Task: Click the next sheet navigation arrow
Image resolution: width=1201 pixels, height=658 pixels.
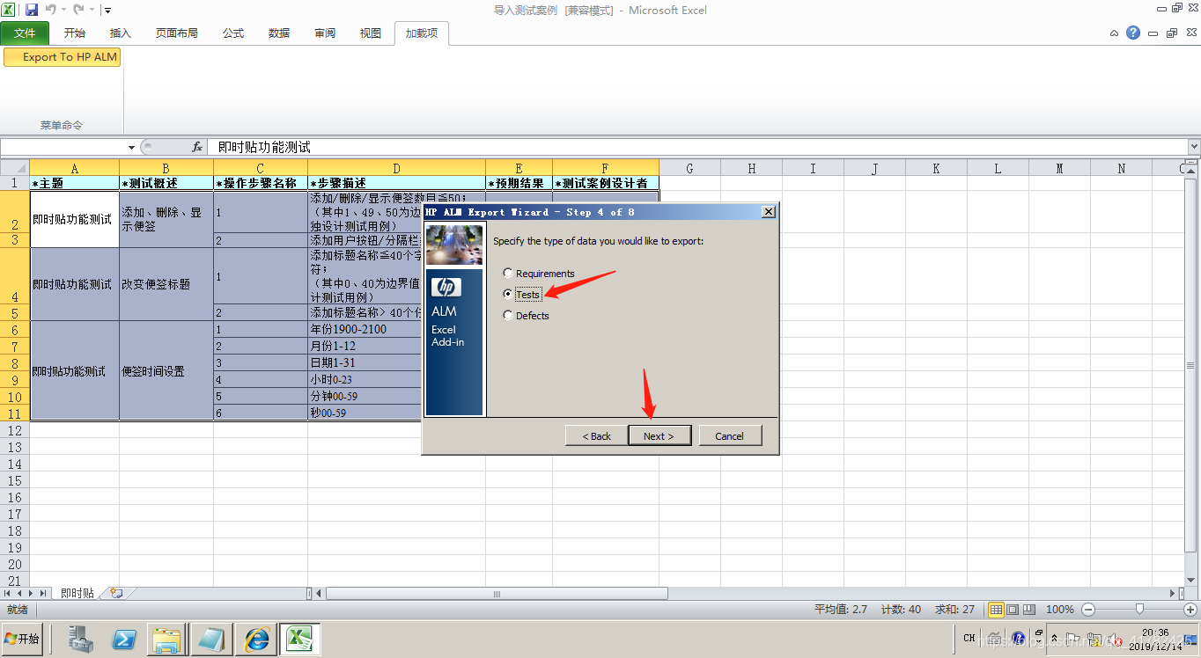Action: [33, 594]
